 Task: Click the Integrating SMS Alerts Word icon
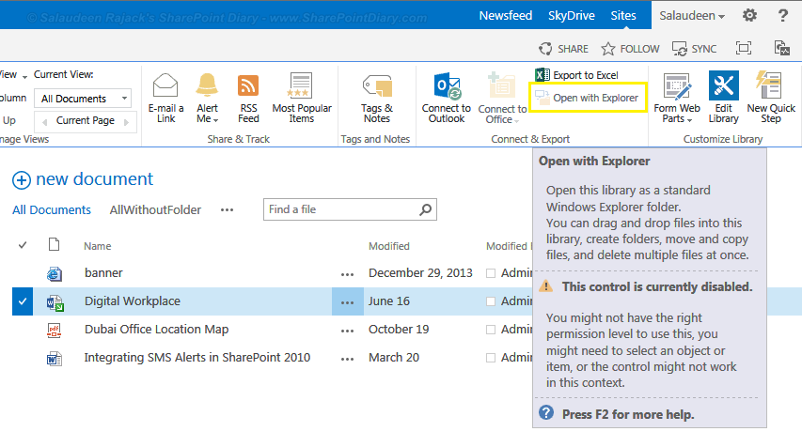(x=55, y=359)
